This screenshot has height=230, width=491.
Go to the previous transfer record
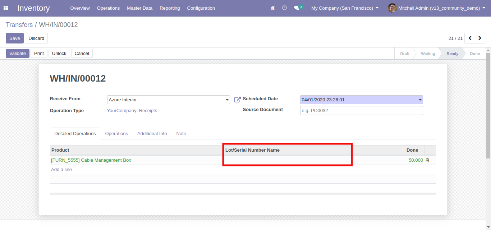(x=470, y=38)
